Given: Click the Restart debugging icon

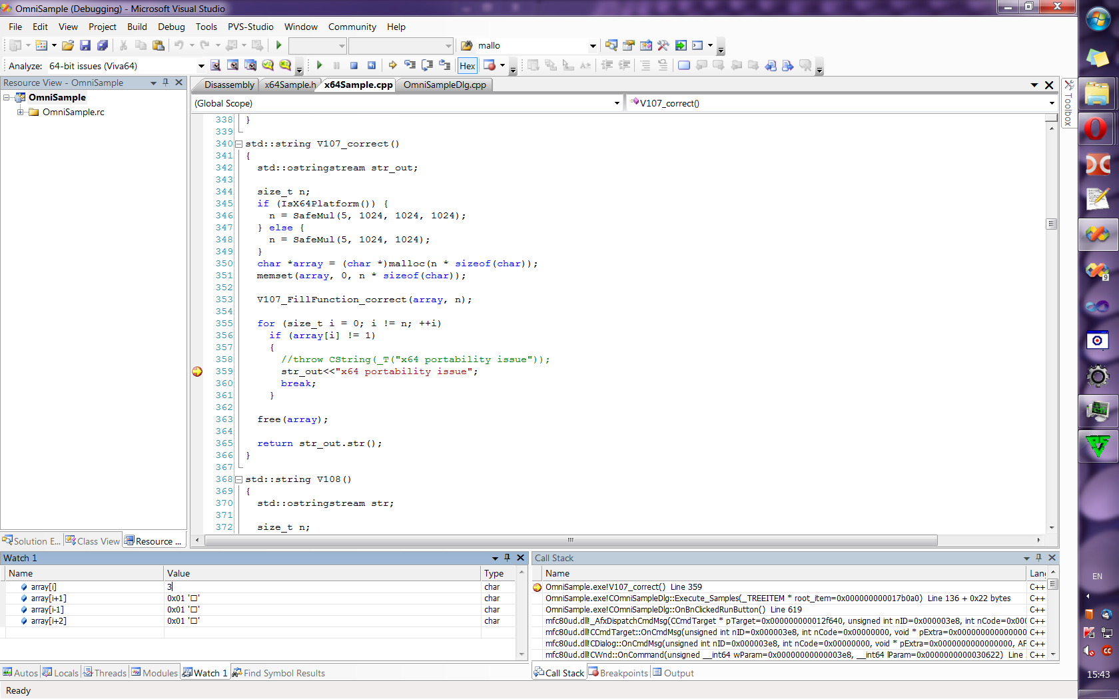Looking at the screenshot, I should coord(372,65).
